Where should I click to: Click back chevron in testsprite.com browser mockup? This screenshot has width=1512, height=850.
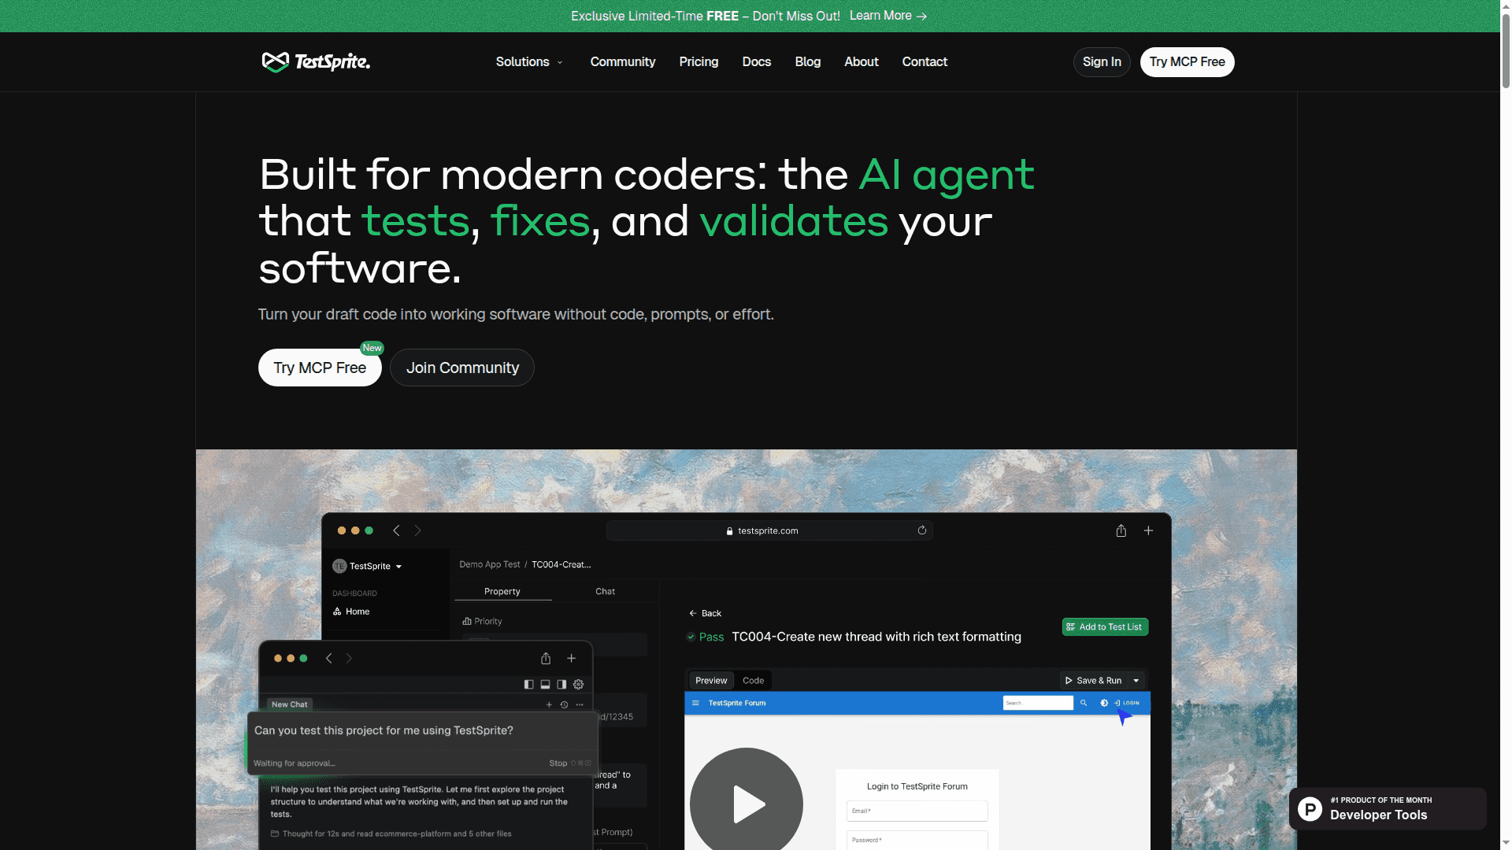[396, 530]
